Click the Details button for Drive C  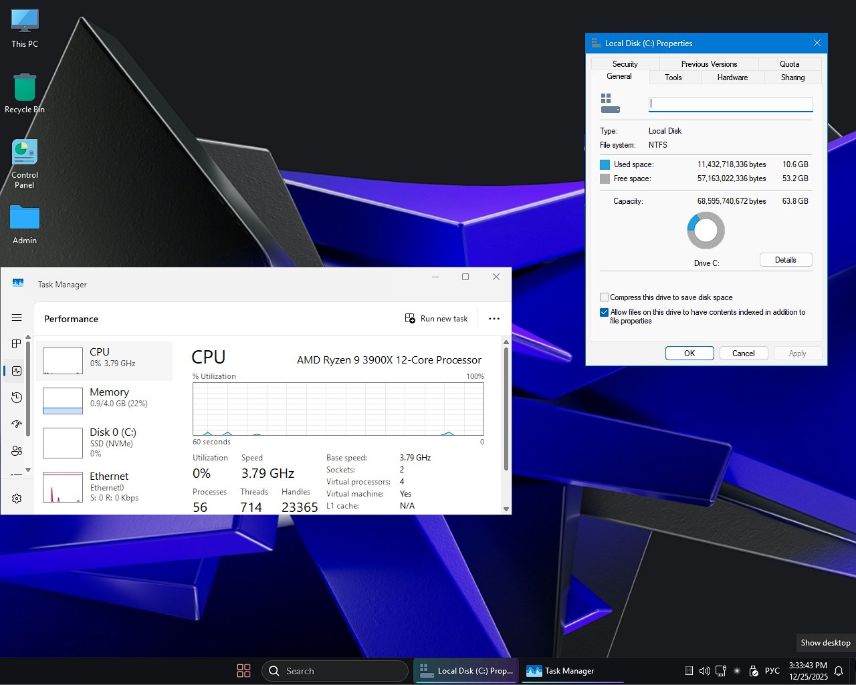point(785,259)
